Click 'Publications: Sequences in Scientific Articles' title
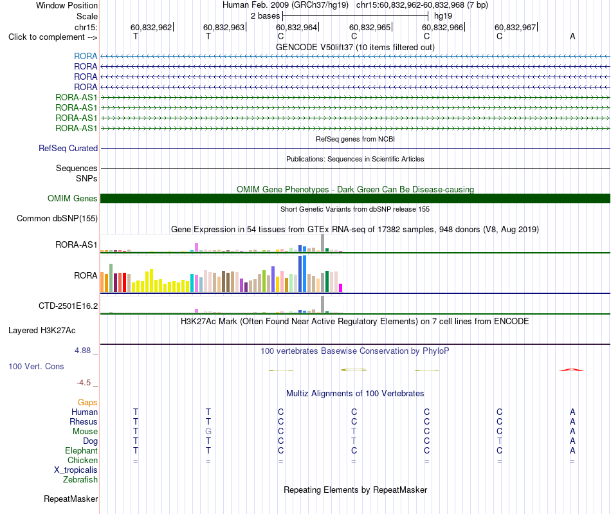The height and width of the screenshot is (514, 611). click(x=355, y=159)
